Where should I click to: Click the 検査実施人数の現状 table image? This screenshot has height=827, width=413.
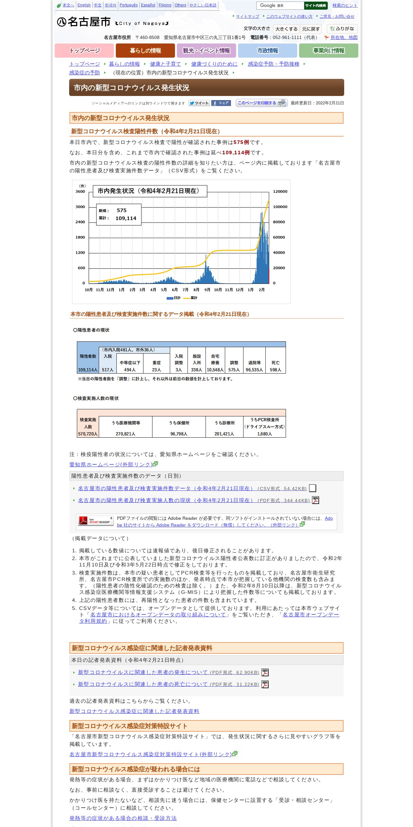click(x=181, y=423)
